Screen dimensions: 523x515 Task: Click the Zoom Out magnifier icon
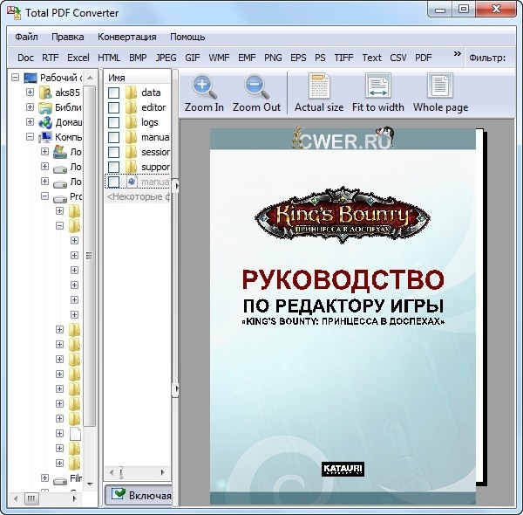[256, 86]
